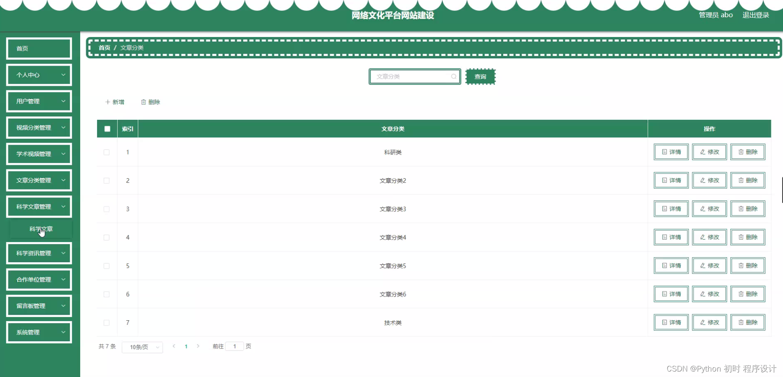Click 删除 trash icon in 文章分类4 row
The image size is (783, 377).
pos(741,237)
